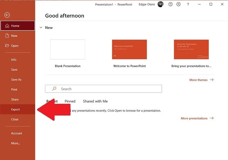The image size is (228, 160).
Task: Click Close in the sidebar menu
Action: click(18, 119)
